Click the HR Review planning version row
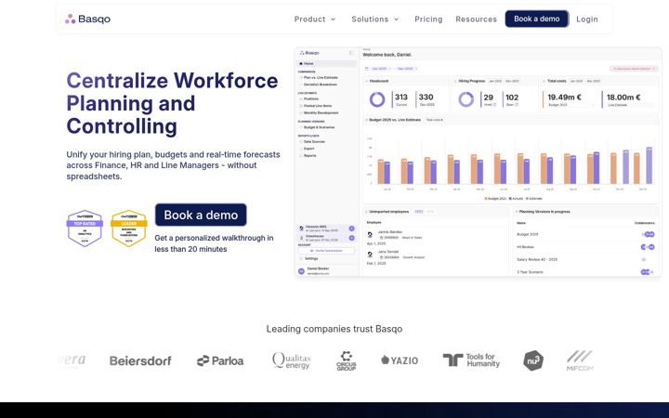The width and height of the screenshot is (669, 418). 585,247
